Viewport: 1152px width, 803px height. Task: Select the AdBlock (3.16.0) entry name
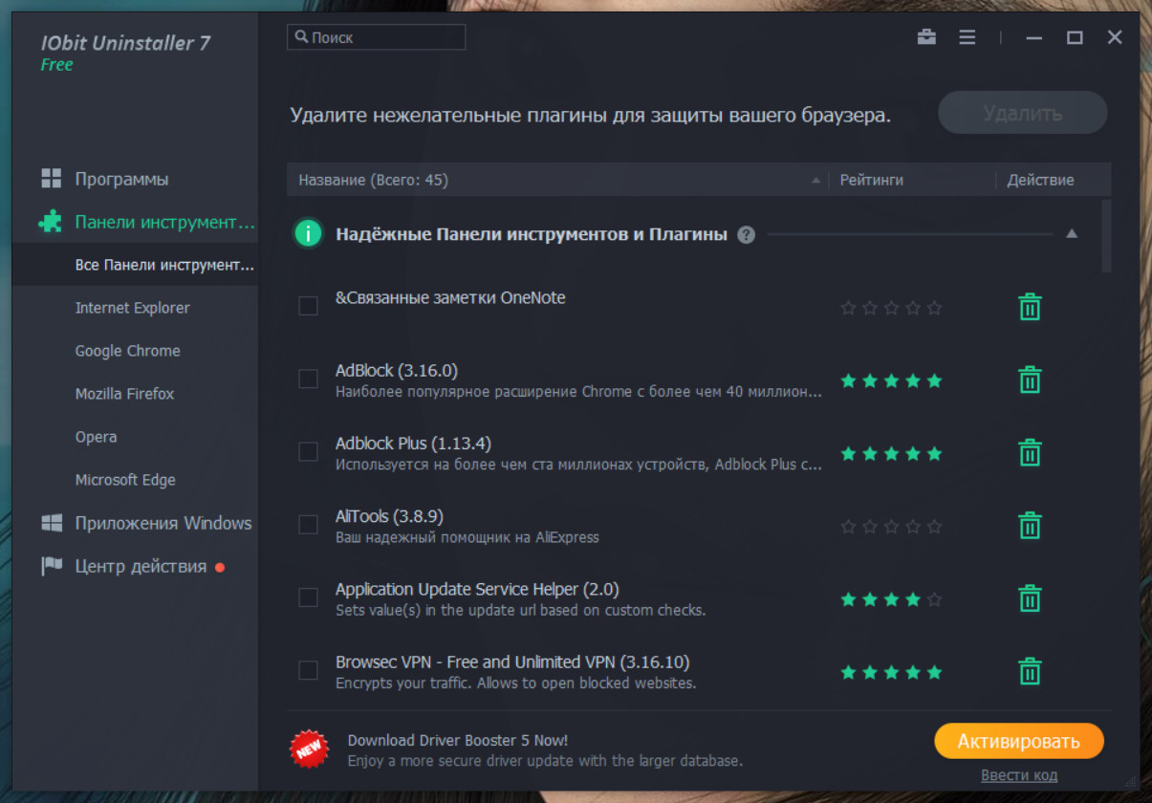[x=397, y=371]
